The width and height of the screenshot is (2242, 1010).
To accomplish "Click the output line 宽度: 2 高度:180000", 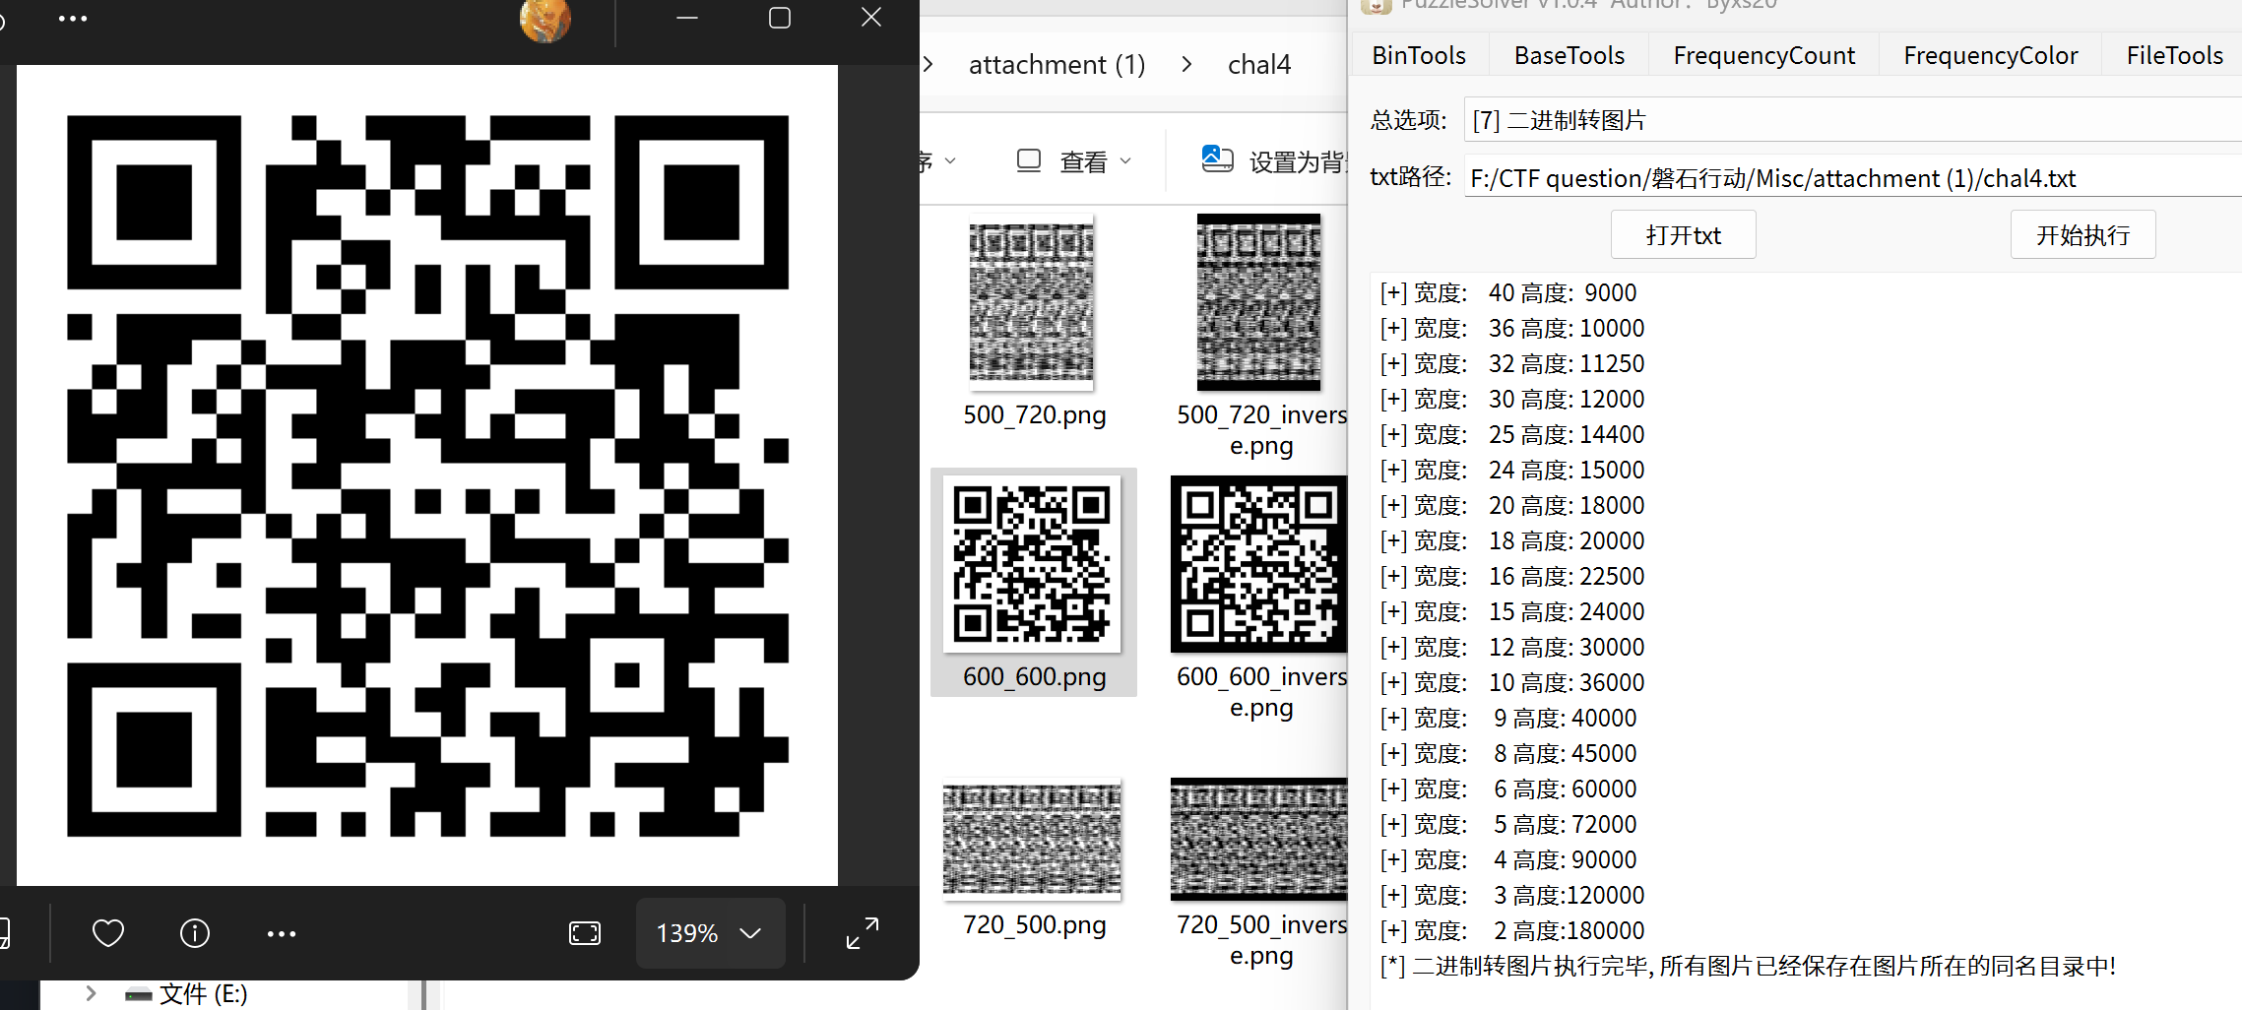I will 1511,930.
